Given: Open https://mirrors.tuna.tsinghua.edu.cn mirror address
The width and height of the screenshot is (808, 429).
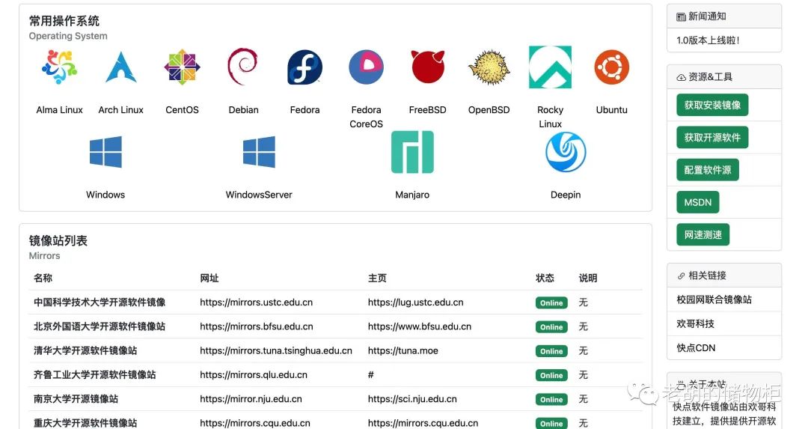Looking at the screenshot, I should point(275,351).
